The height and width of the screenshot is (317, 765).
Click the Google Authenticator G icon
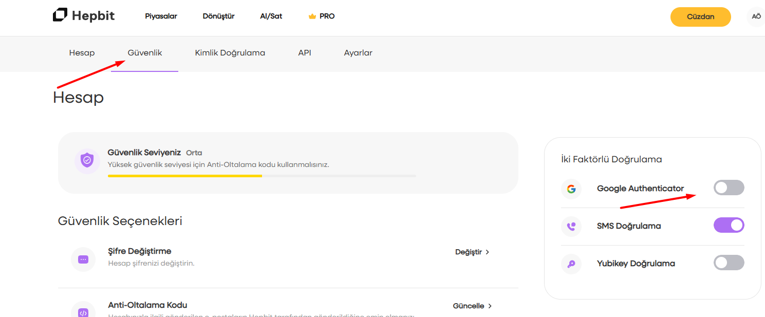[571, 189]
